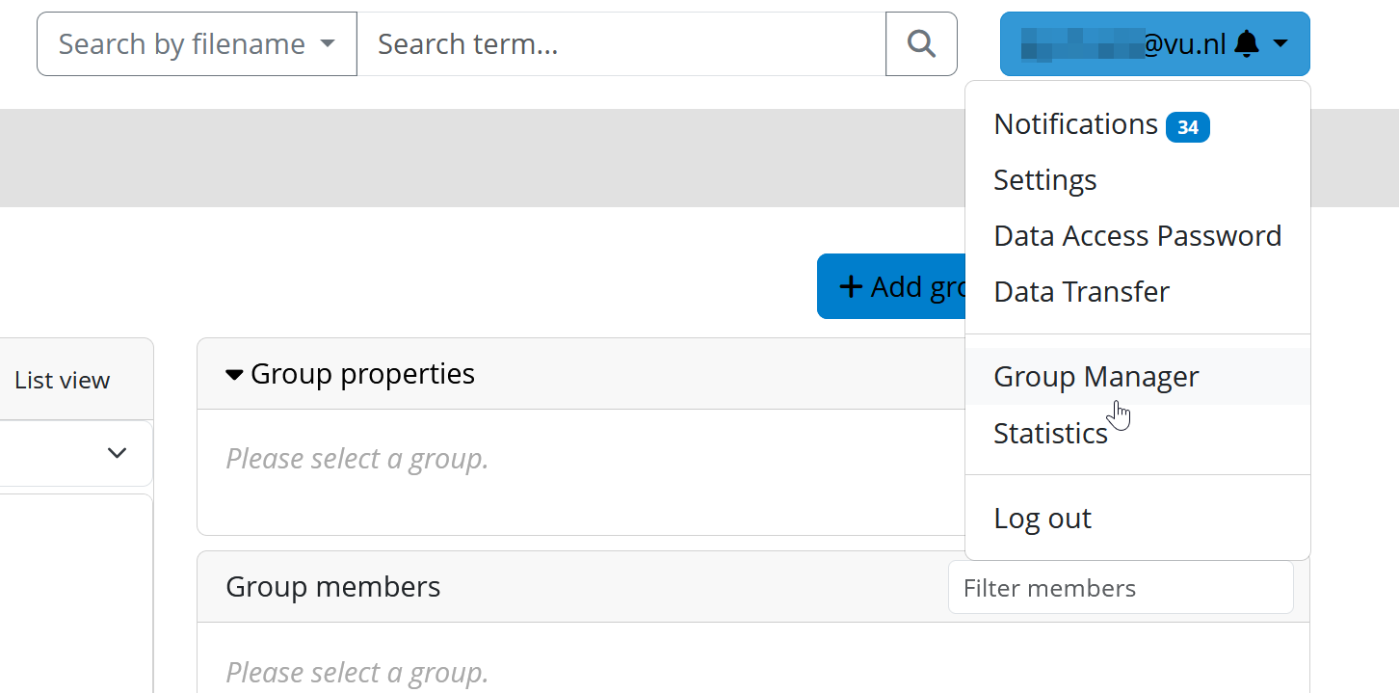
Task: Focus the Search term text field
Action: coord(621,43)
